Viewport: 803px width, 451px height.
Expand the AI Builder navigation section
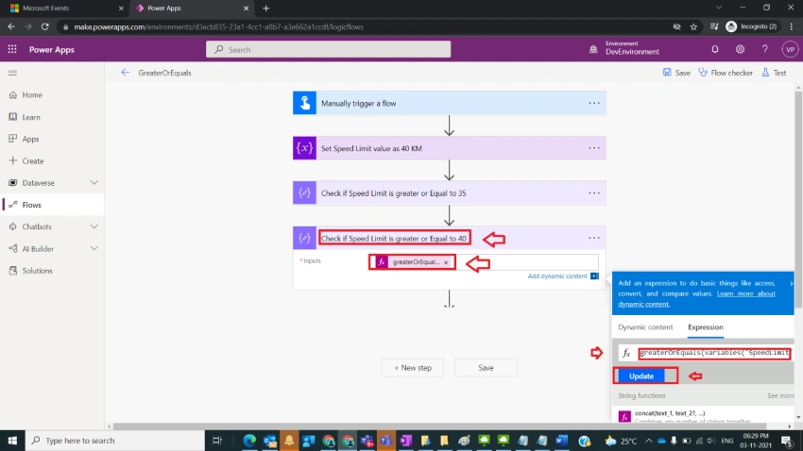[94, 248]
